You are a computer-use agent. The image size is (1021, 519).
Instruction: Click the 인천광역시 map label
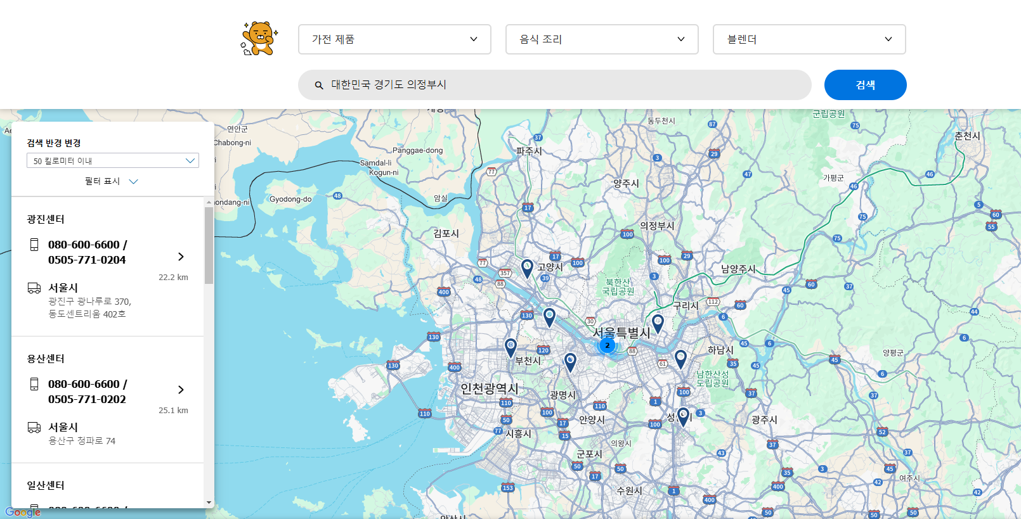click(x=489, y=388)
